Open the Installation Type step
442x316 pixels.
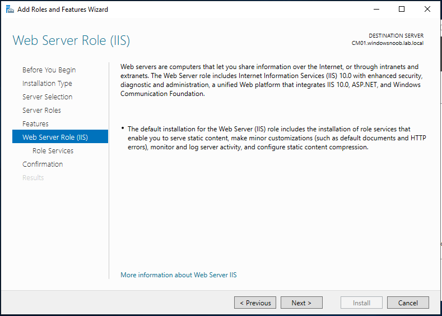click(x=47, y=83)
